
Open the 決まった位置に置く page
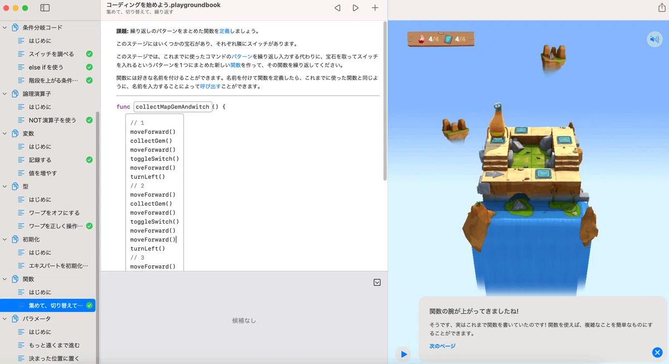coord(54,358)
